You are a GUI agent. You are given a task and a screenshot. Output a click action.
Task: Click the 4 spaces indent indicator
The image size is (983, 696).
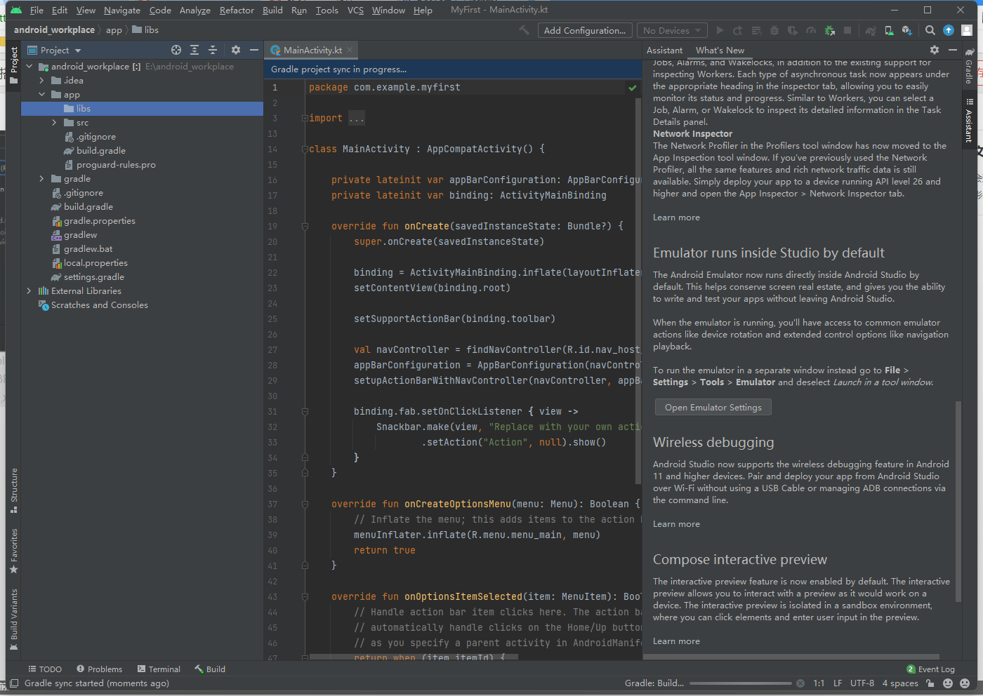click(900, 683)
